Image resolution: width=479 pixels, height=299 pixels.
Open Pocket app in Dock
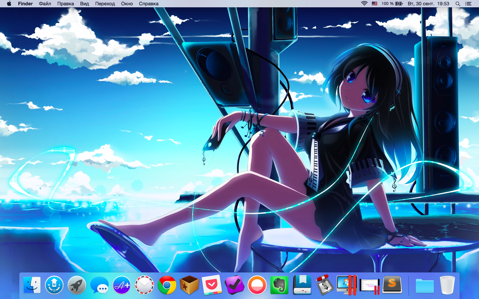(x=212, y=285)
